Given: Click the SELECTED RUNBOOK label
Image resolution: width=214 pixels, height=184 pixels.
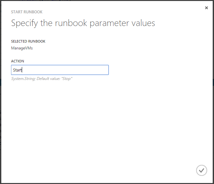Looking at the screenshot, I should [x=28, y=41].
